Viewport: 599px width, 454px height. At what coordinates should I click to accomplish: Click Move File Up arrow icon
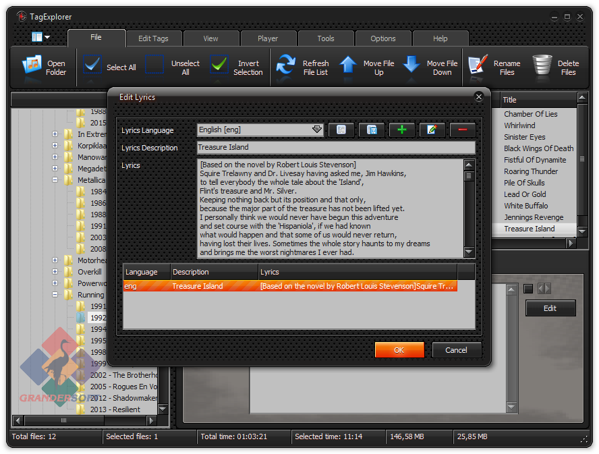pos(347,65)
